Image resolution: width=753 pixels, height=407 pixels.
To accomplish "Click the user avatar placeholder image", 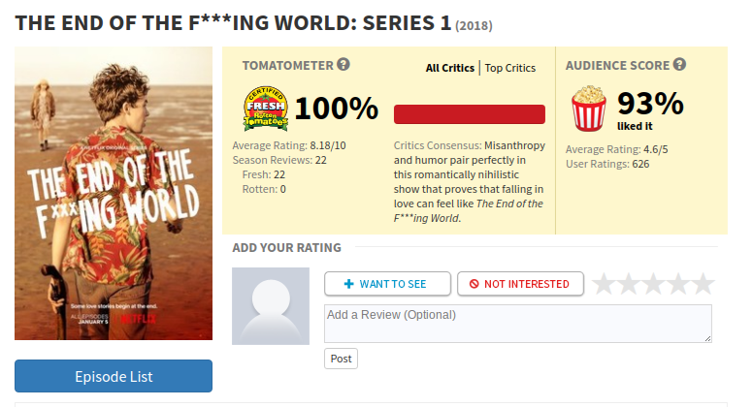I will [x=271, y=306].
